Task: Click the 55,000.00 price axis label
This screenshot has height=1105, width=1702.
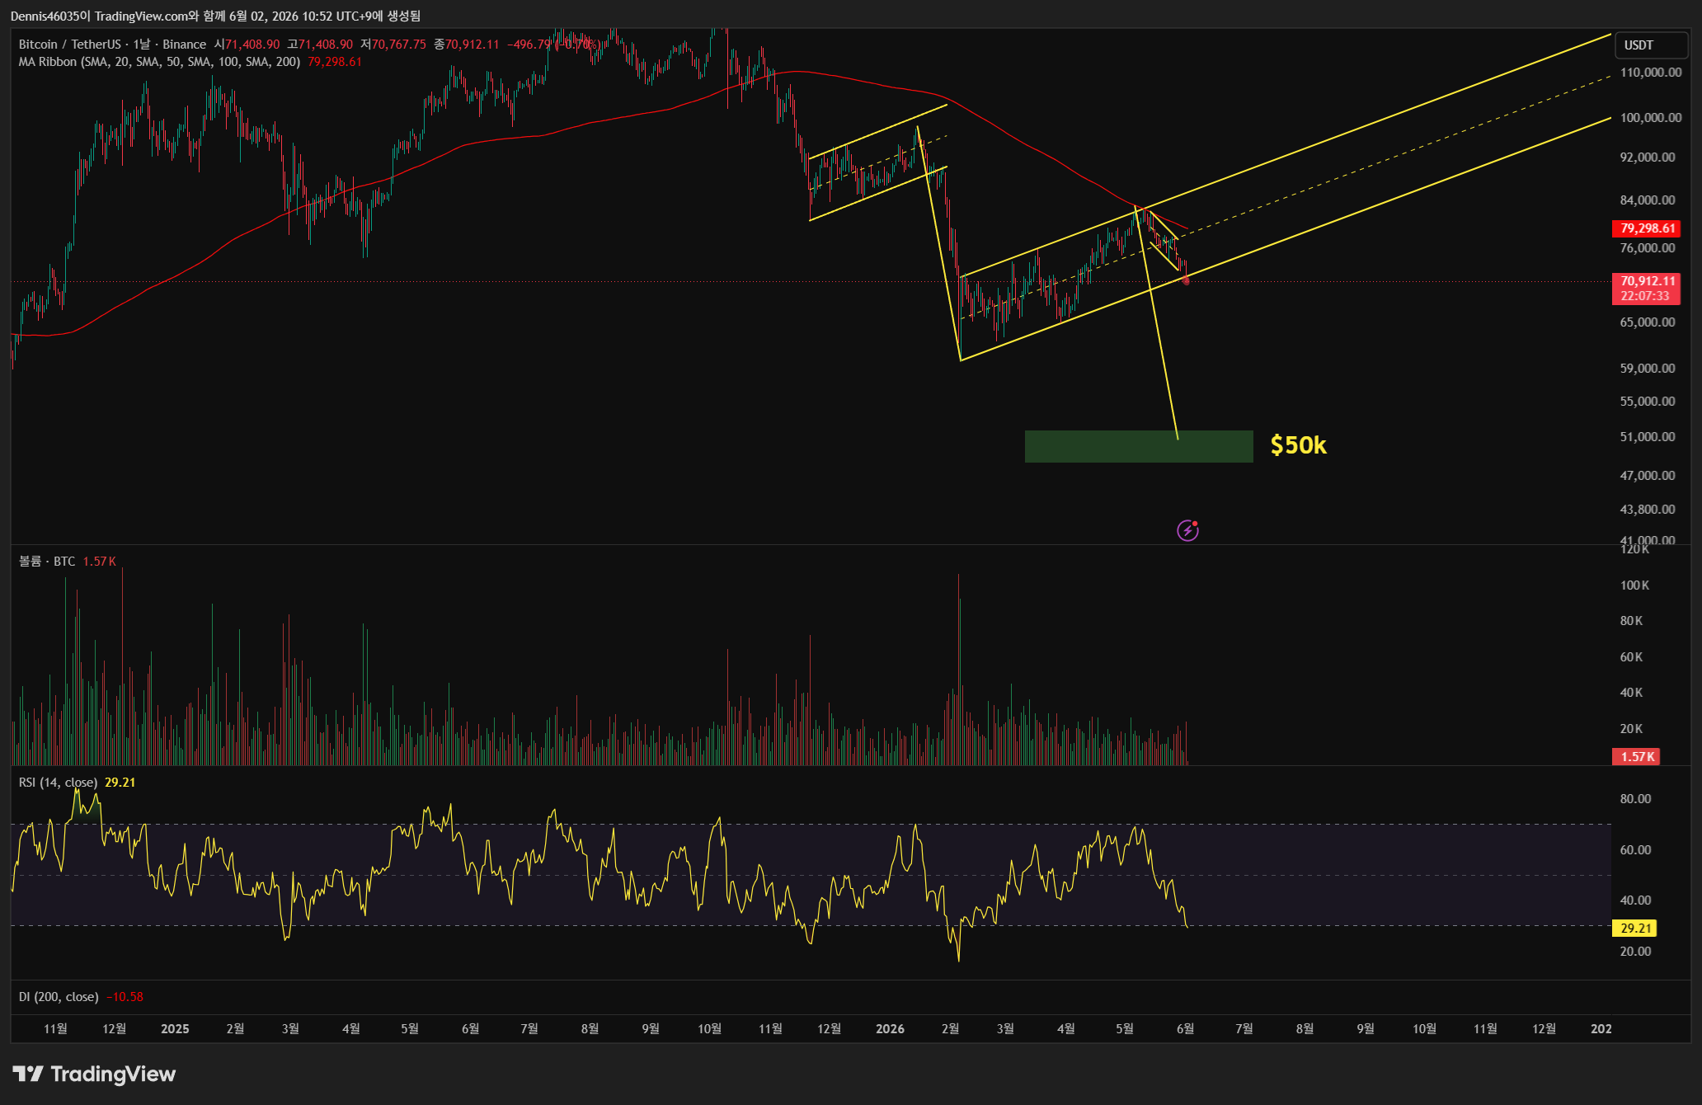Action: (1648, 402)
